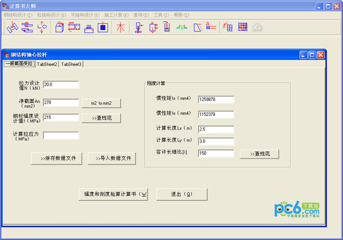Click the filled blue square toolbar icon
Viewport: 343px width, 240px height.
103,27
